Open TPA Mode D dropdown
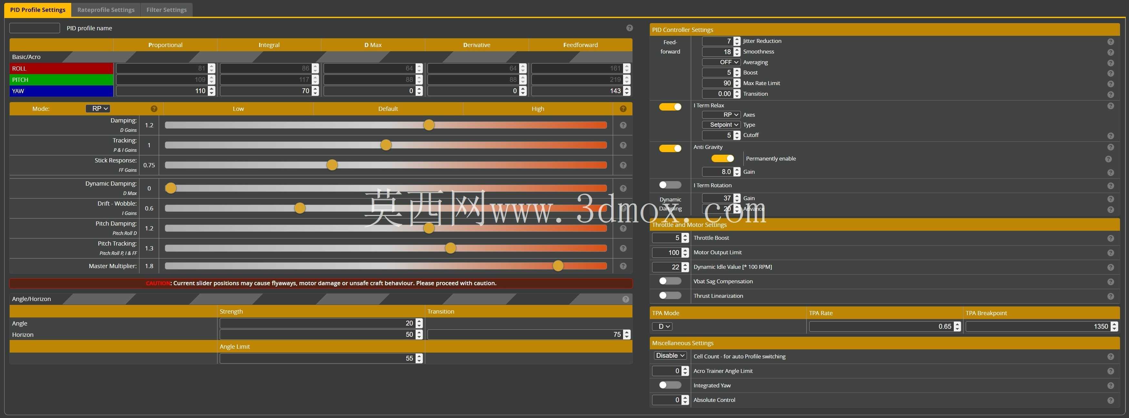The image size is (1129, 418). click(662, 326)
